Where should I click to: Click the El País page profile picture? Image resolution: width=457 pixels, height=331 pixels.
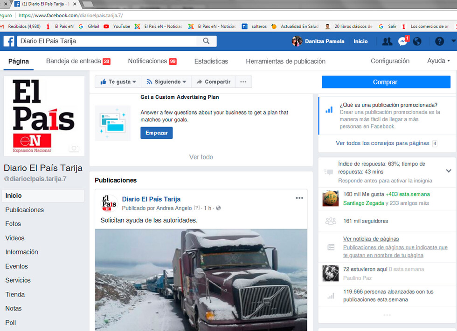point(44,116)
